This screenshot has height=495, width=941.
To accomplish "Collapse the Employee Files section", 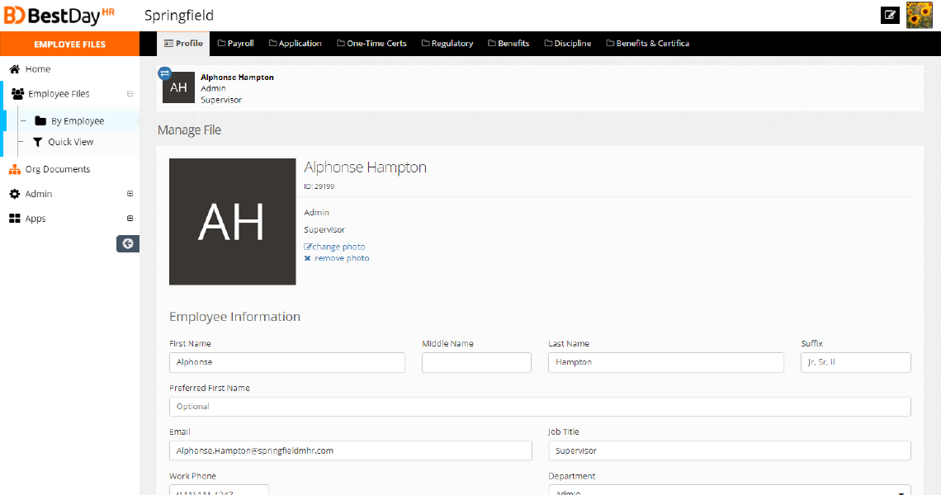I will pos(130,93).
